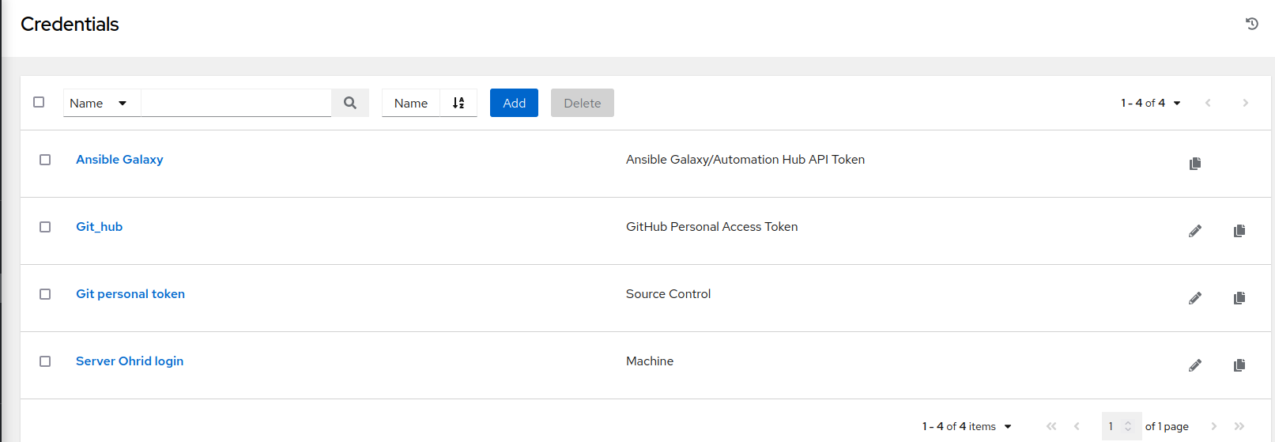Image resolution: width=1275 pixels, height=442 pixels.
Task: Go to next page in bottom pagination
Action: tap(1214, 426)
